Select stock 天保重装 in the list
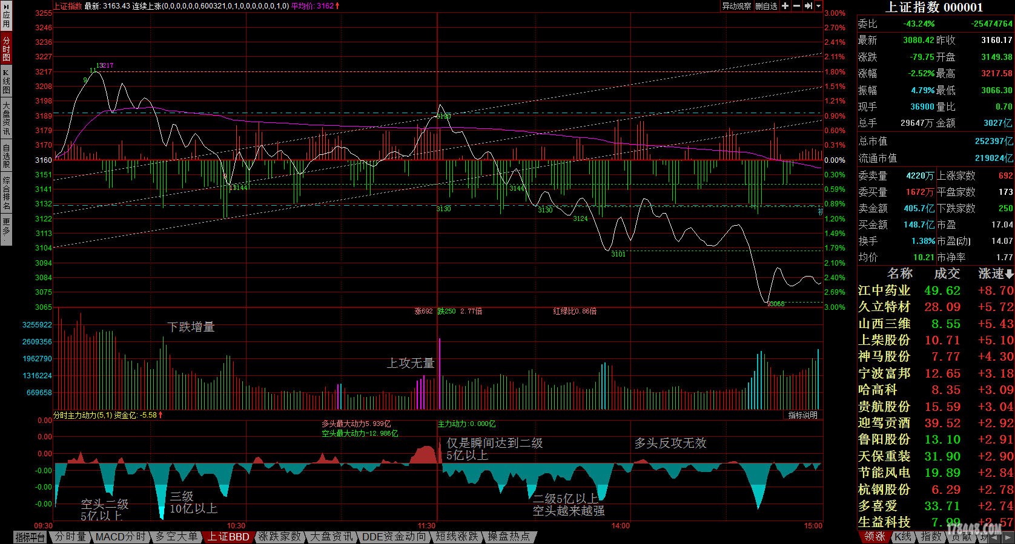This screenshot has height=544, width=1015. [x=936, y=456]
